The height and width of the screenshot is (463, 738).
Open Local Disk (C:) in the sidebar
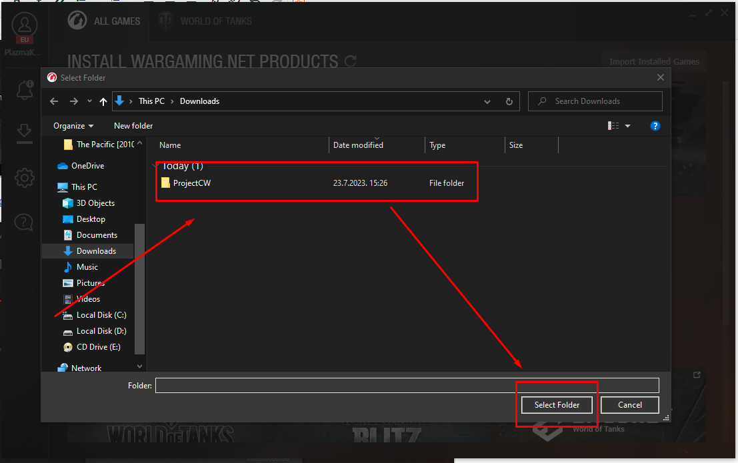tap(95, 315)
